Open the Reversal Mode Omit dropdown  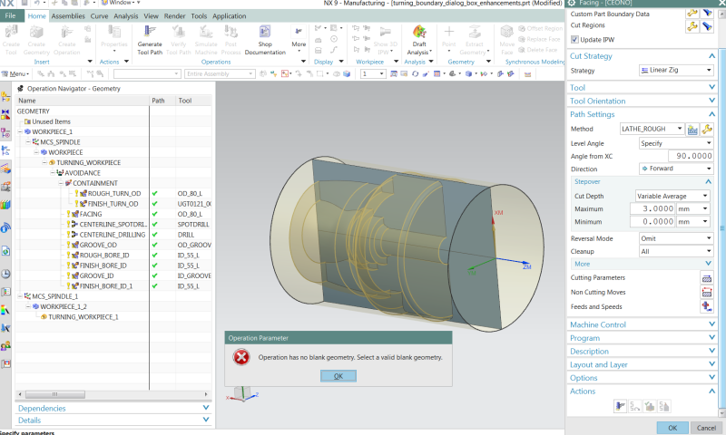(x=675, y=238)
